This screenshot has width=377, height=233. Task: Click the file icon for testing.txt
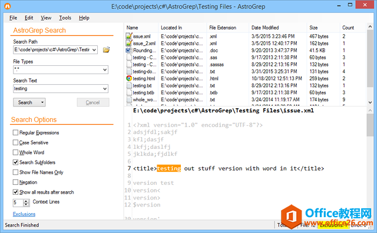click(x=129, y=85)
